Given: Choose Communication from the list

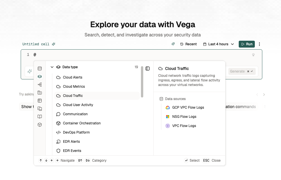Looking at the screenshot, I should tap(97, 114).
